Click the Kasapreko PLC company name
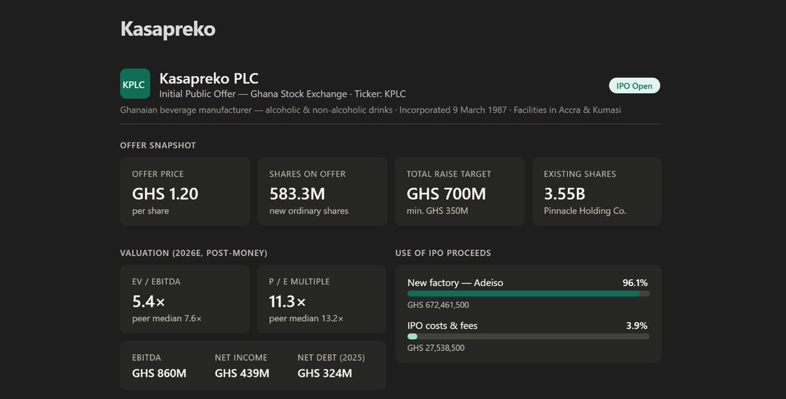786x399 pixels. (x=209, y=79)
